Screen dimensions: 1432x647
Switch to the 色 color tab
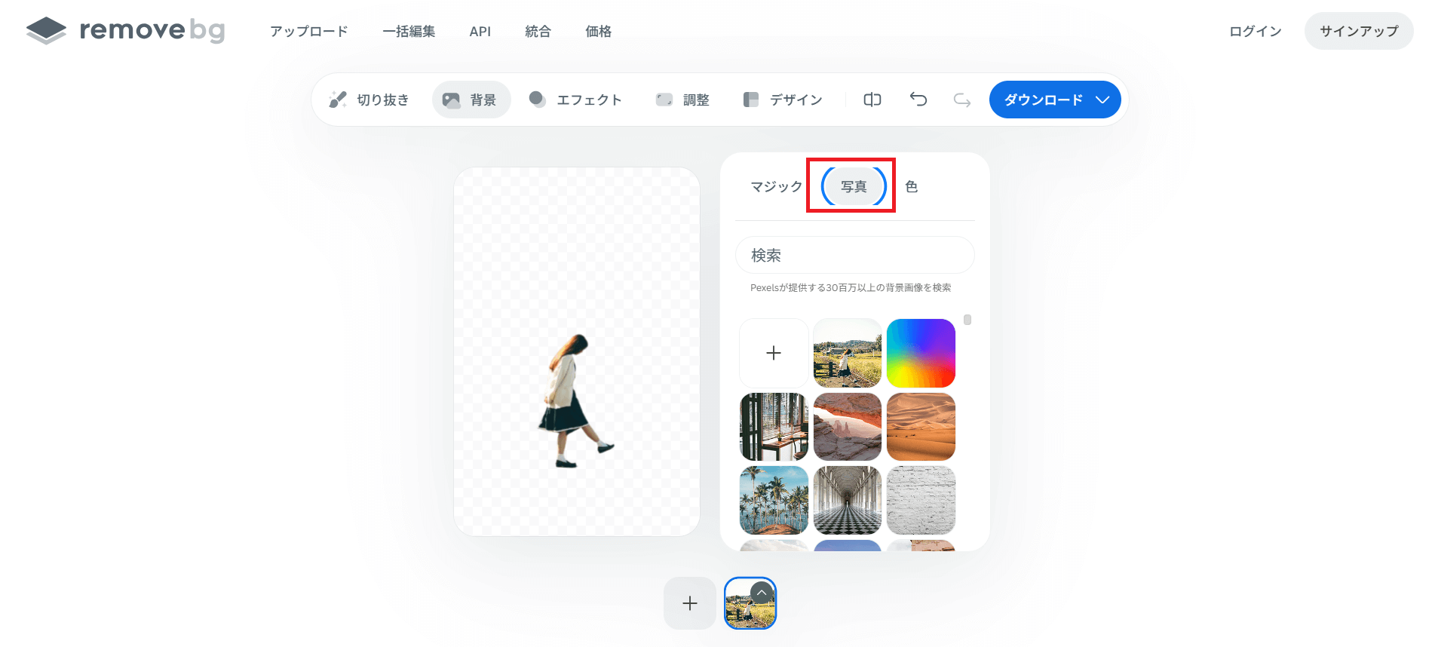(911, 186)
